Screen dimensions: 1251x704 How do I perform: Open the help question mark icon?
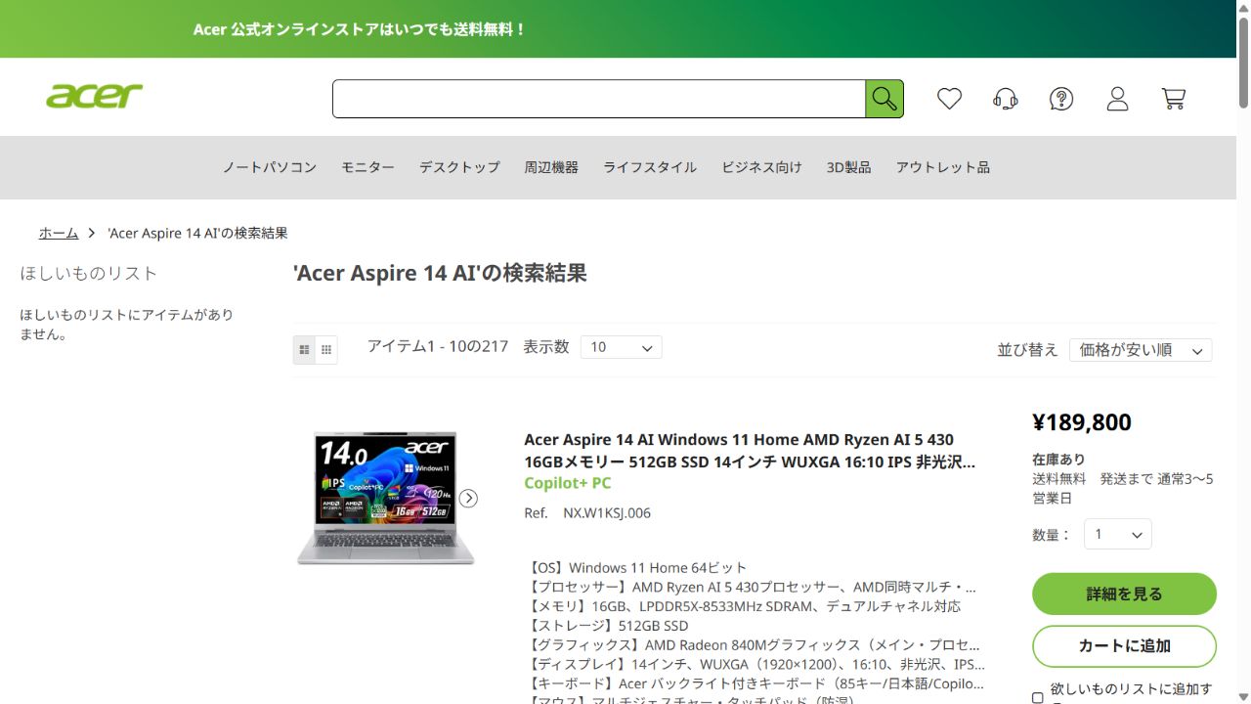pyautogui.click(x=1061, y=99)
